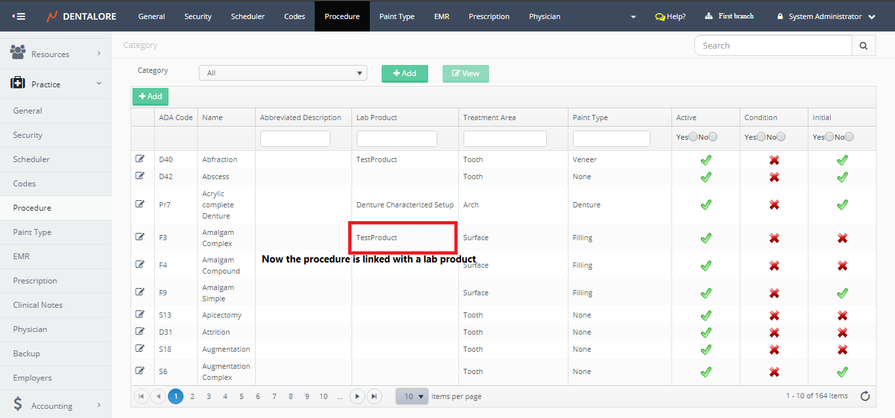Click the refresh icon in table footer

(x=865, y=396)
